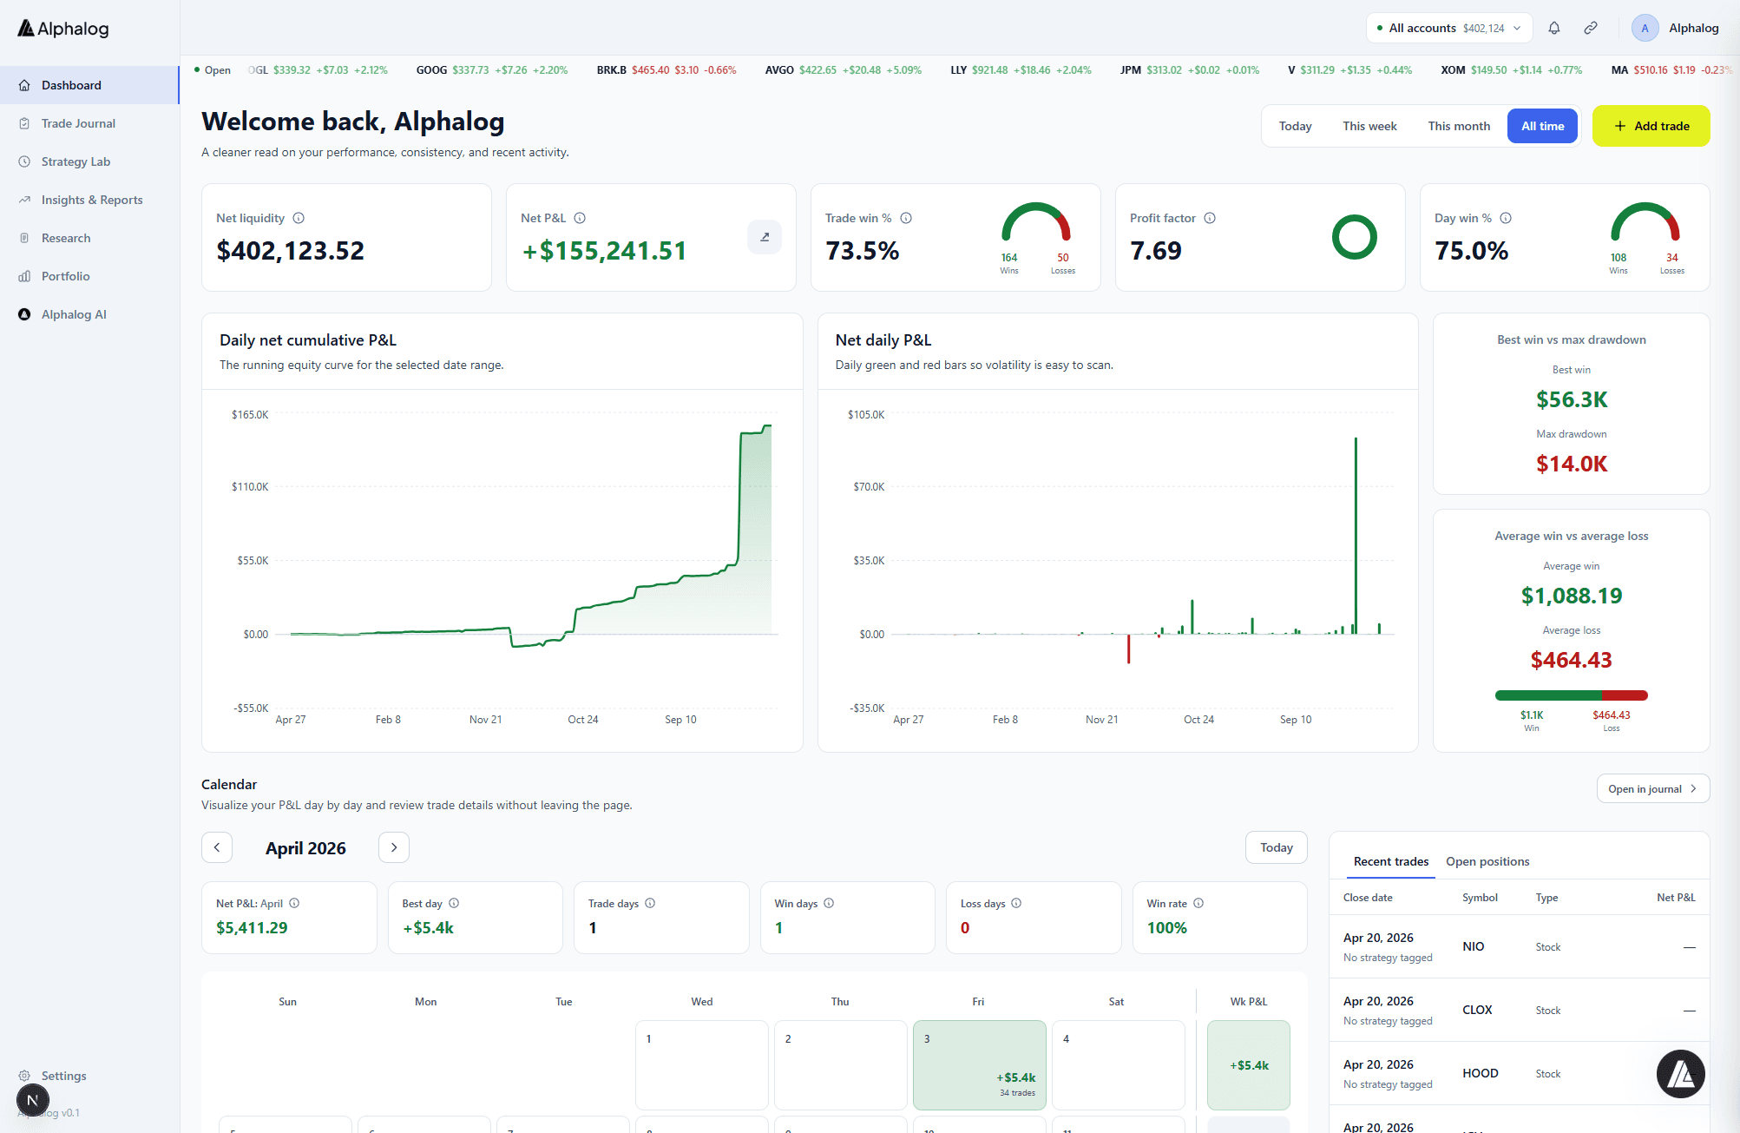Select the This week date range
The height and width of the screenshot is (1133, 1740).
pyautogui.click(x=1369, y=126)
